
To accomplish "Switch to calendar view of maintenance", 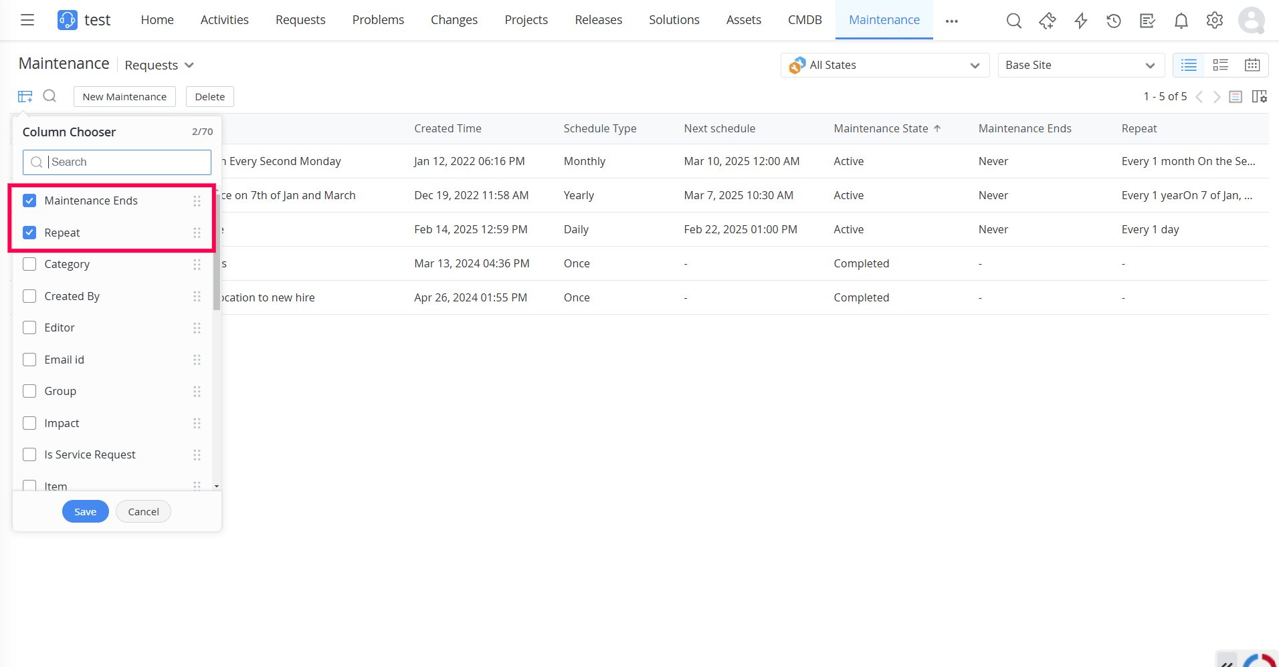I will pos(1252,65).
